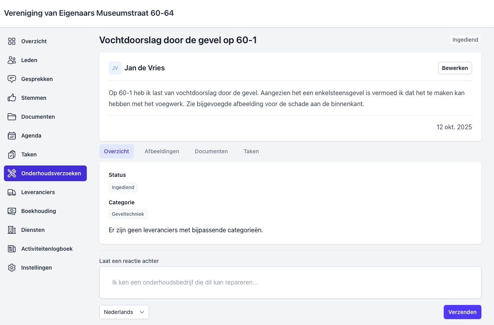The height and width of the screenshot is (325, 494).
Task: Switch to the Documenten tab in request
Action: 211,151
